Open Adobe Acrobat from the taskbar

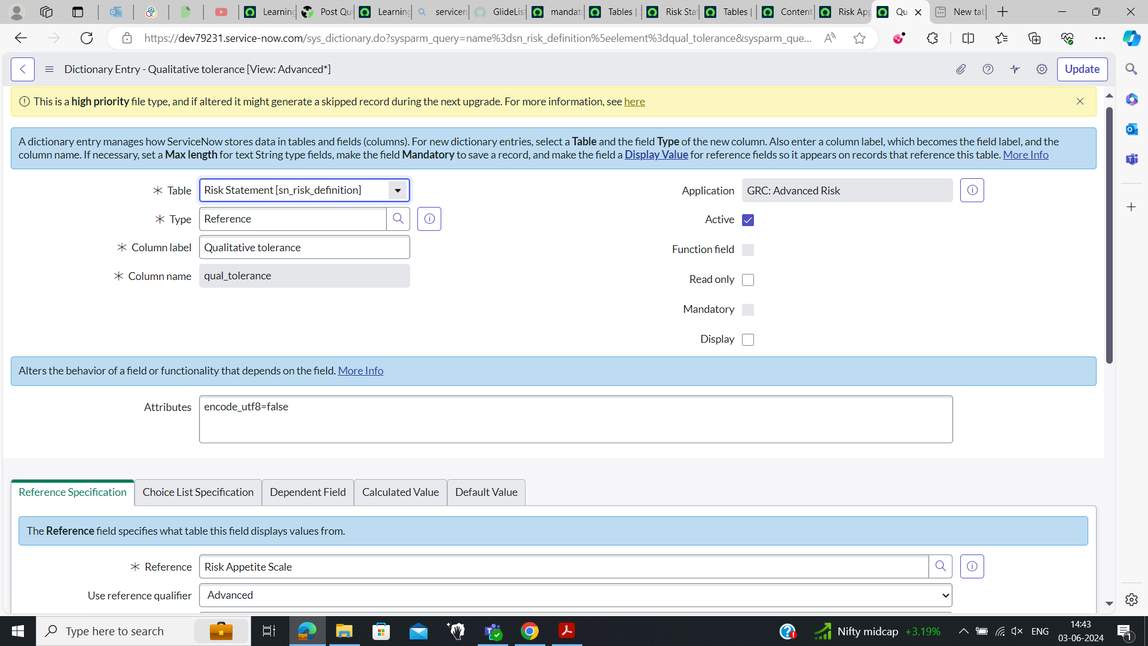pyautogui.click(x=566, y=631)
